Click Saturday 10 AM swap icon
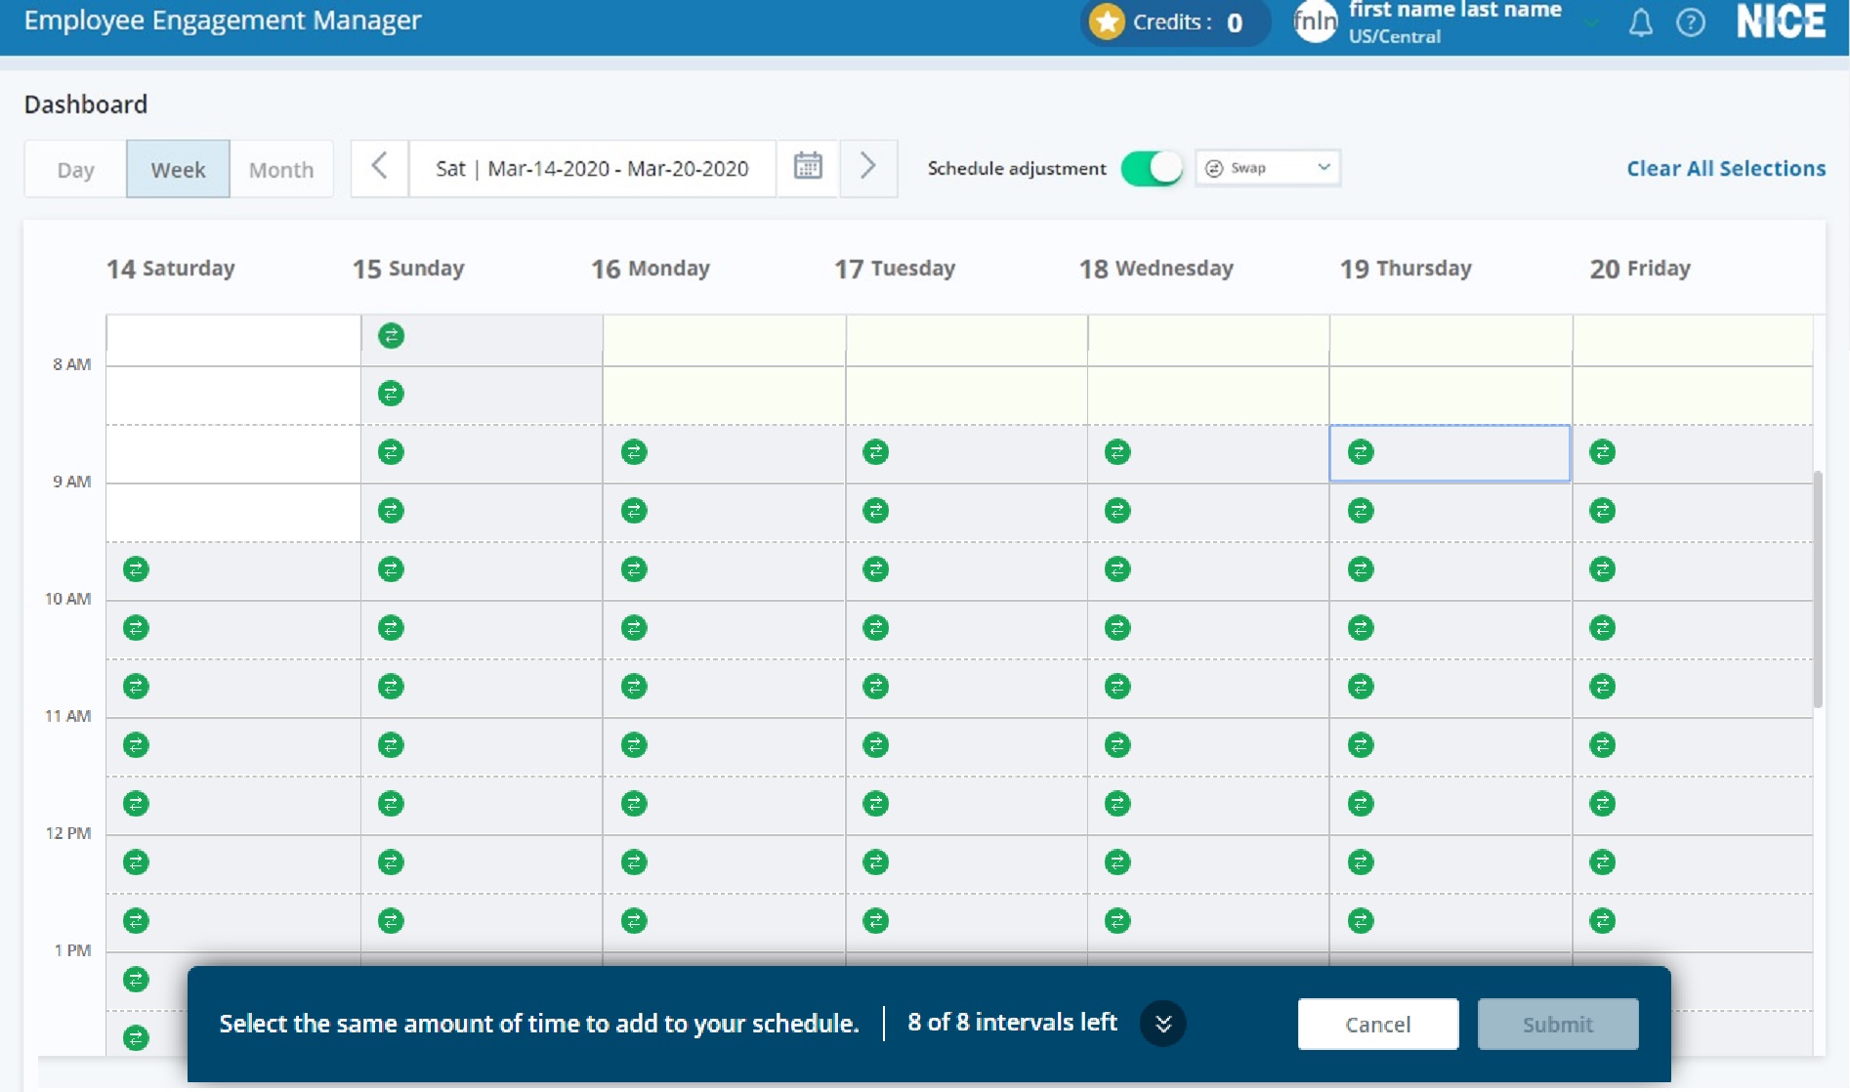1850x1092 pixels. [x=136, y=628]
